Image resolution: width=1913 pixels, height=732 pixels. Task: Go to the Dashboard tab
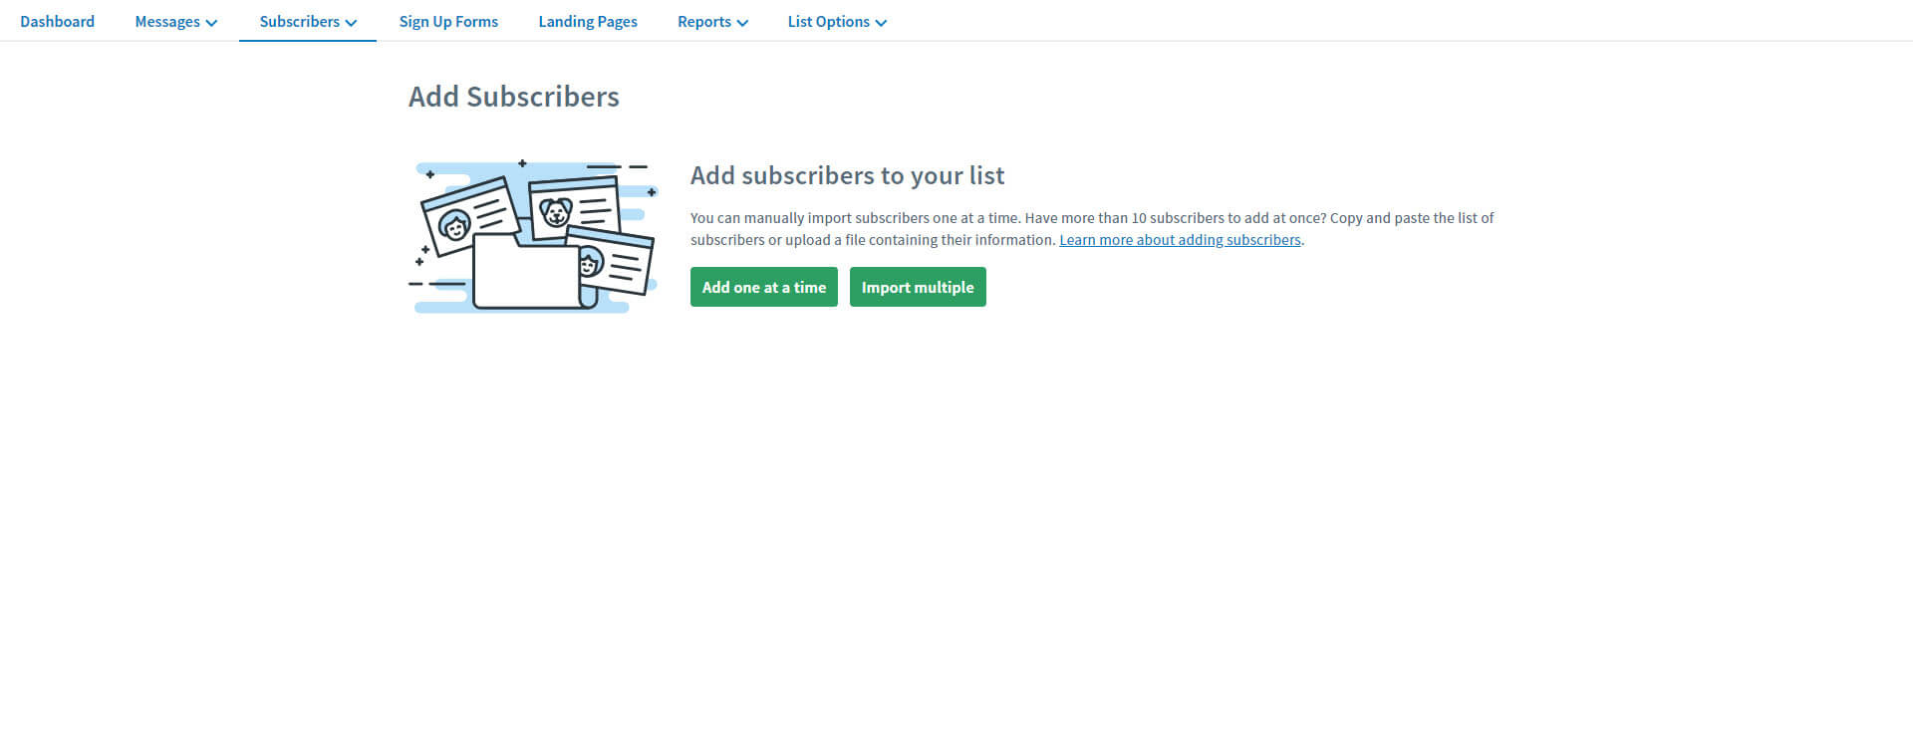[x=57, y=21]
